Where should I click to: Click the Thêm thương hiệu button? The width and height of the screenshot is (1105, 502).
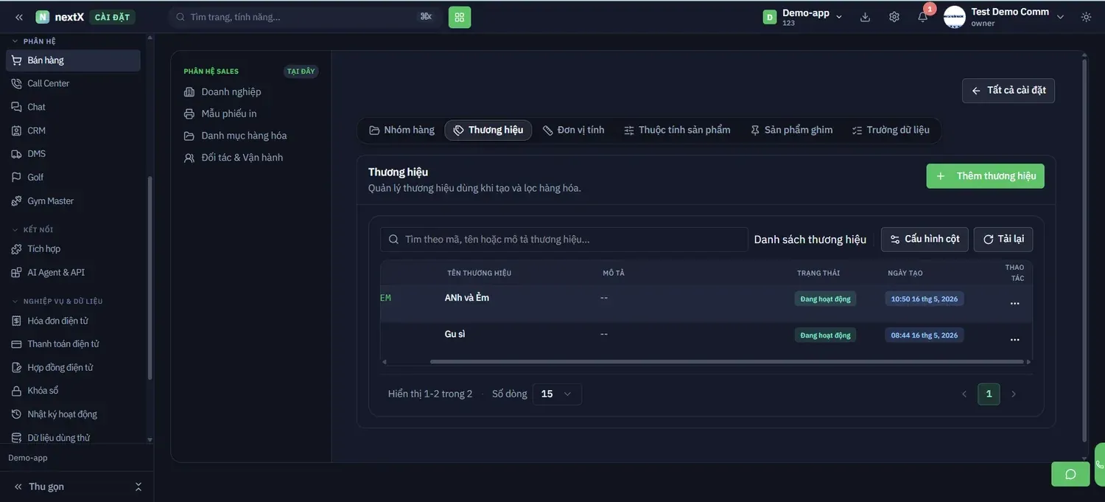[986, 176]
